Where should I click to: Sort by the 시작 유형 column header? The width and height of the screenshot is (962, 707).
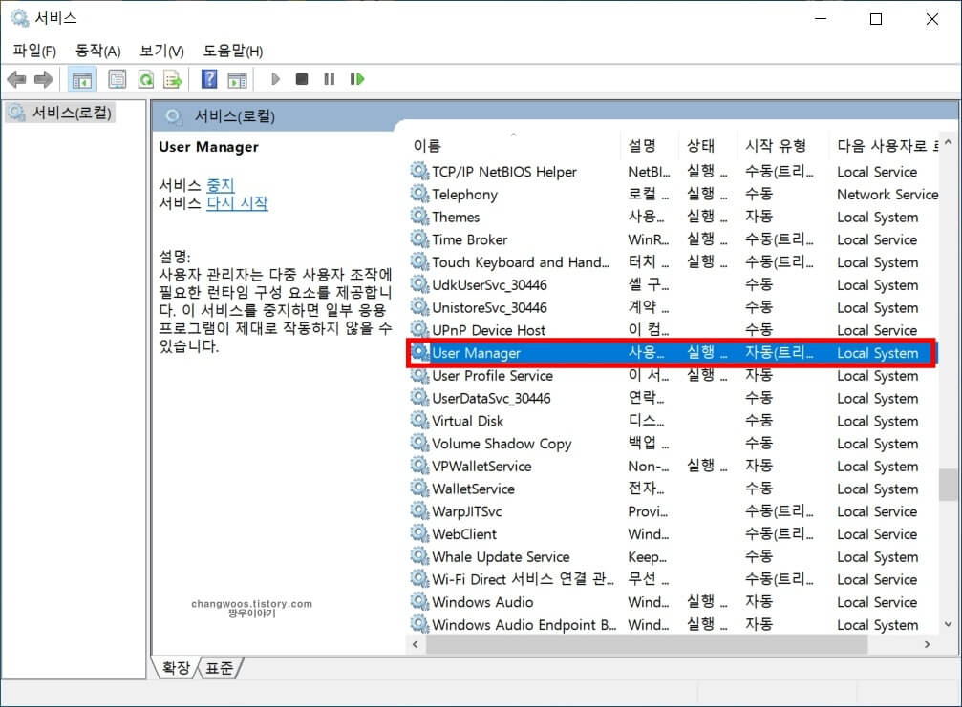click(x=774, y=145)
